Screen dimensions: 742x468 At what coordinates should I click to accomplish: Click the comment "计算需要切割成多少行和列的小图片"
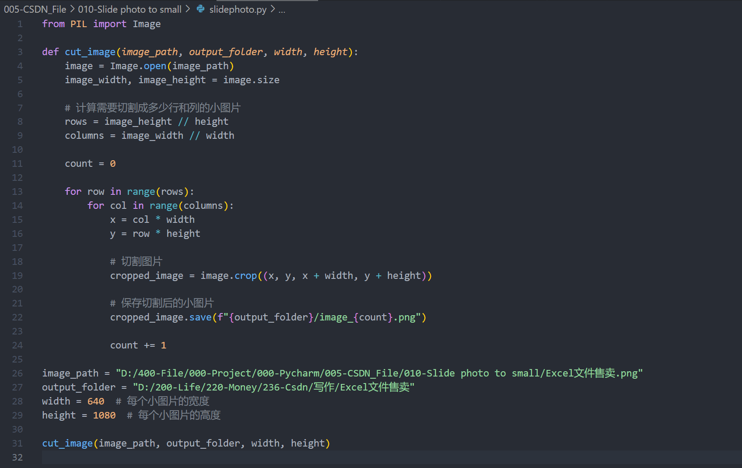coord(153,108)
